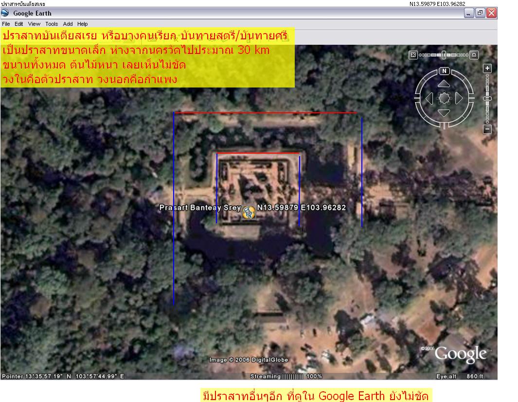Click the Google Earth title bar icon
Image resolution: width=518 pixels, height=402 pixels.
click(5, 13)
